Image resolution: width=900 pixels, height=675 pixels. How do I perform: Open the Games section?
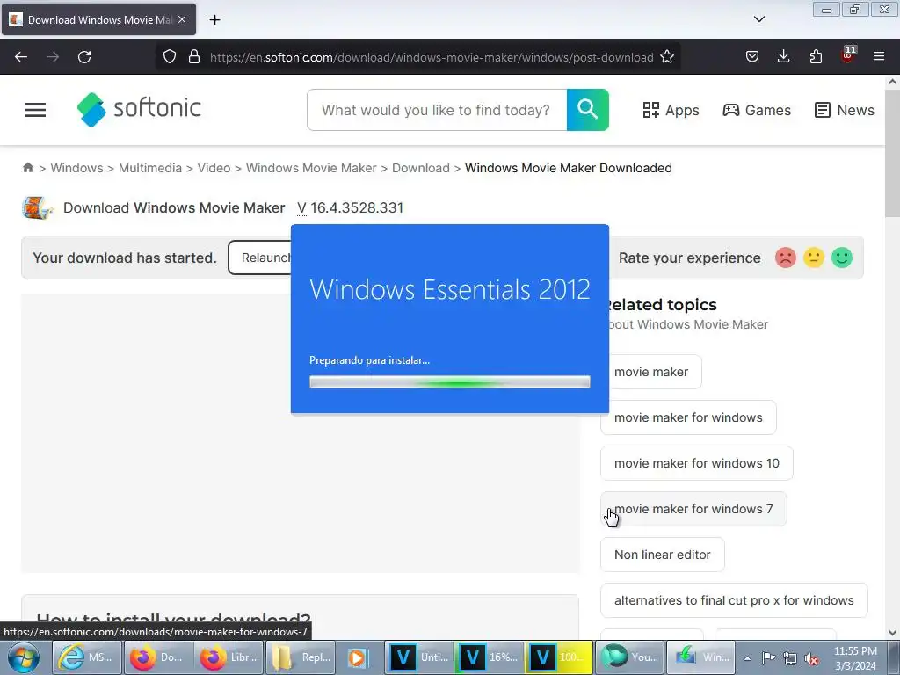[757, 110]
